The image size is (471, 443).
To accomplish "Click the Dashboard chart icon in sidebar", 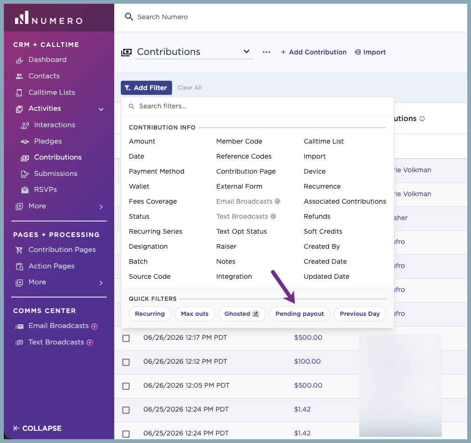I will 19,60.
